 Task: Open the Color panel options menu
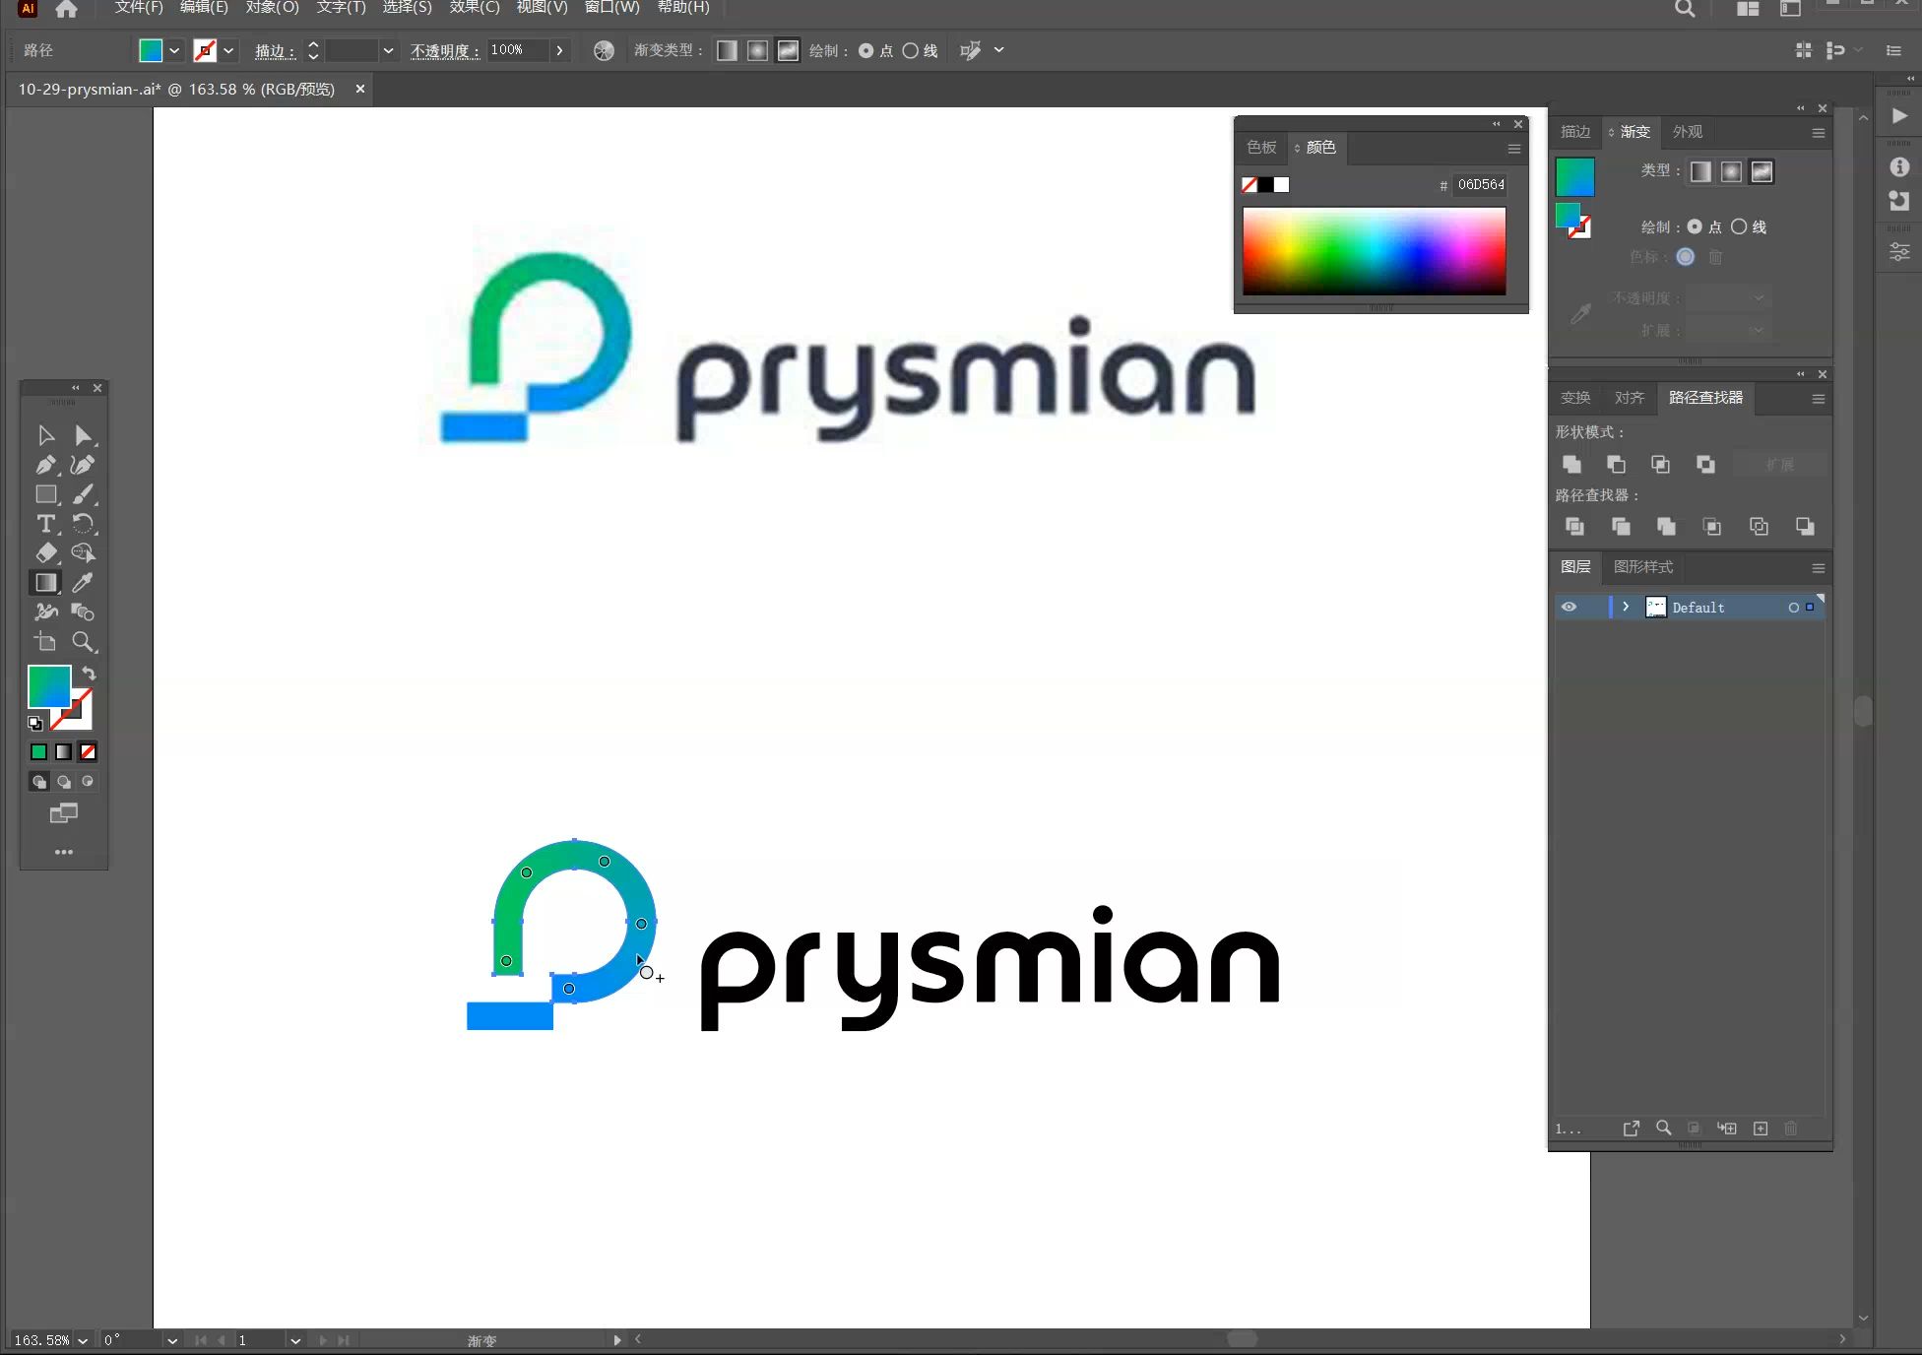coord(1514,149)
